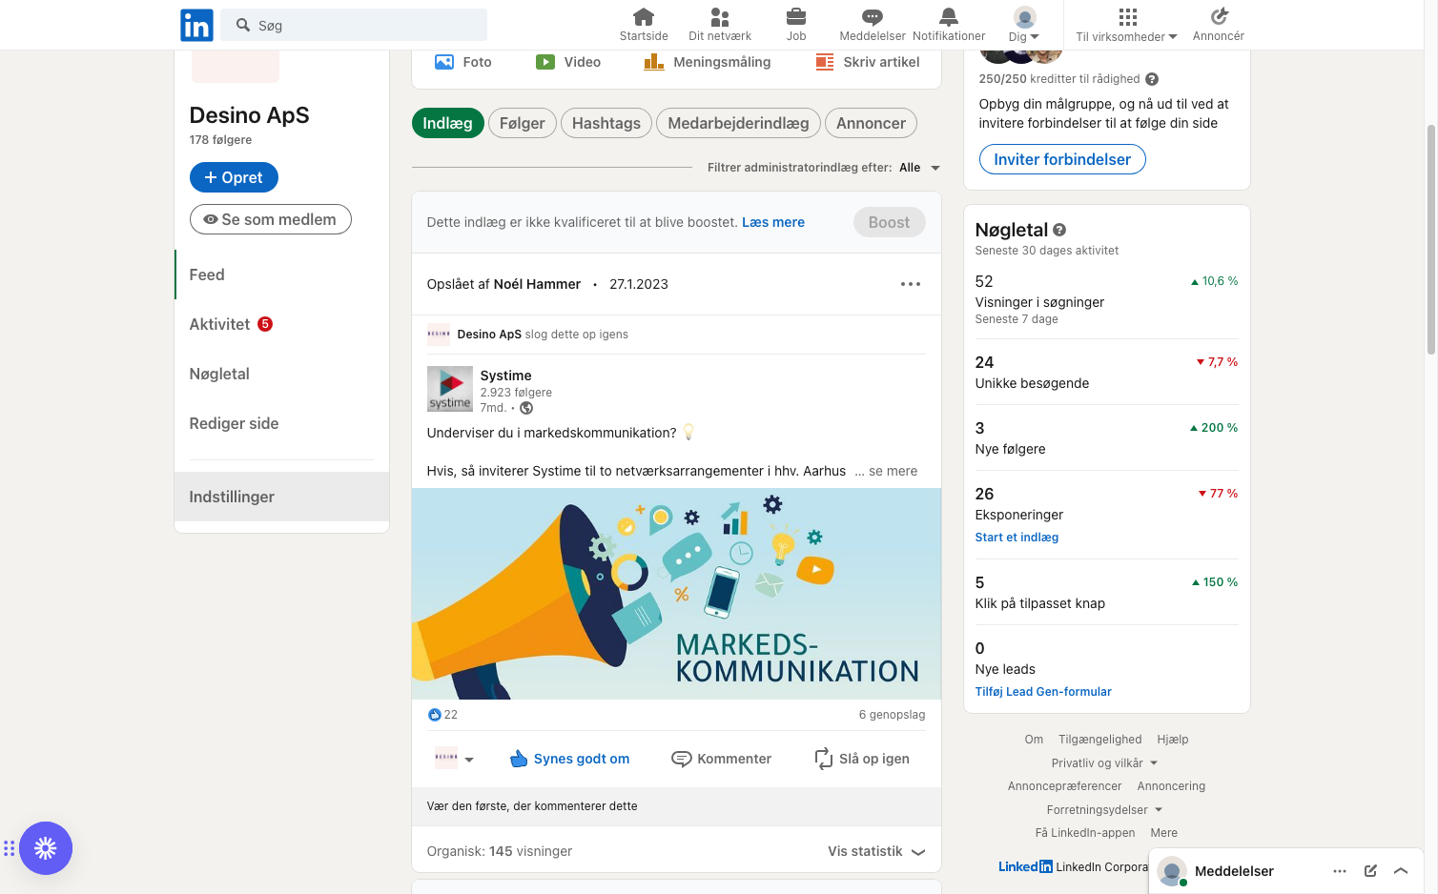Open the LinkedIn home logo
Screen dimensions: 1438x894
tap(196, 25)
